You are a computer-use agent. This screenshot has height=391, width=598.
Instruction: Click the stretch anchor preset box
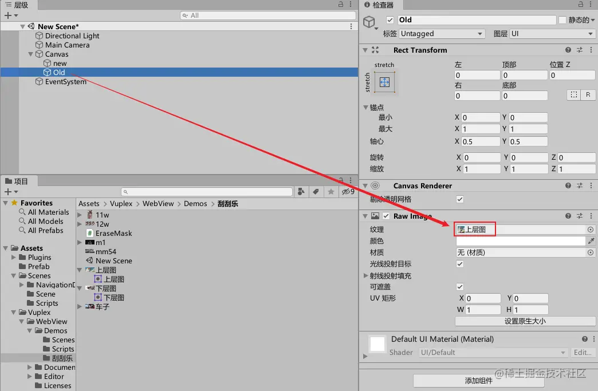click(x=384, y=82)
